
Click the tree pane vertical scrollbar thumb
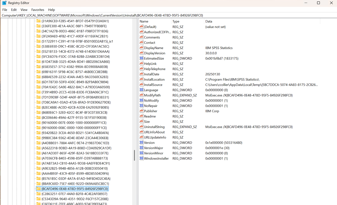135,155
